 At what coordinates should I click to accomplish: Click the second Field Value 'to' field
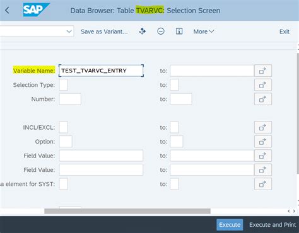point(212,169)
